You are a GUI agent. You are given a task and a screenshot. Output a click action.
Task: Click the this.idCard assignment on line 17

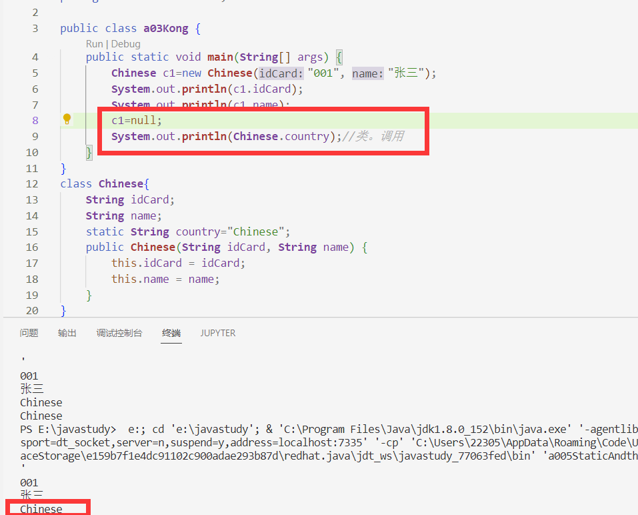pyautogui.click(x=178, y=264)
